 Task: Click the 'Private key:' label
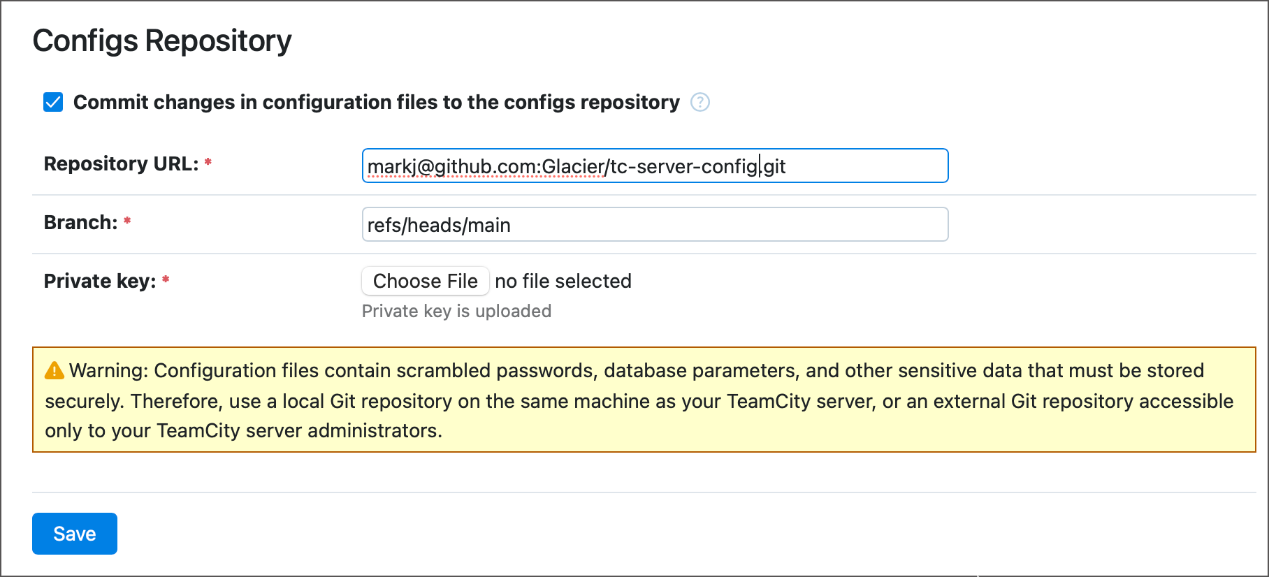click(100, 281)
